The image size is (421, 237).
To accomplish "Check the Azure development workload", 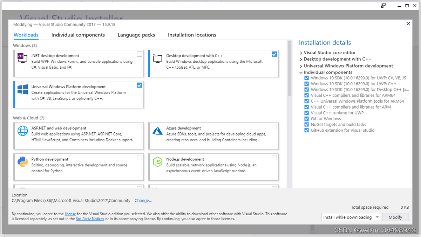I will click(274, 126).
